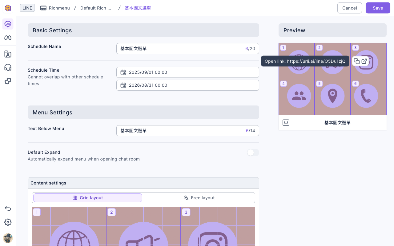The width and height of the screenshot is (394, 246).
Task: Open the schedule end date picker
Action: (188, 85)
